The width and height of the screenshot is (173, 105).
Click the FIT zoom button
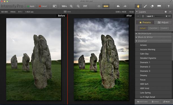point(85,6)
